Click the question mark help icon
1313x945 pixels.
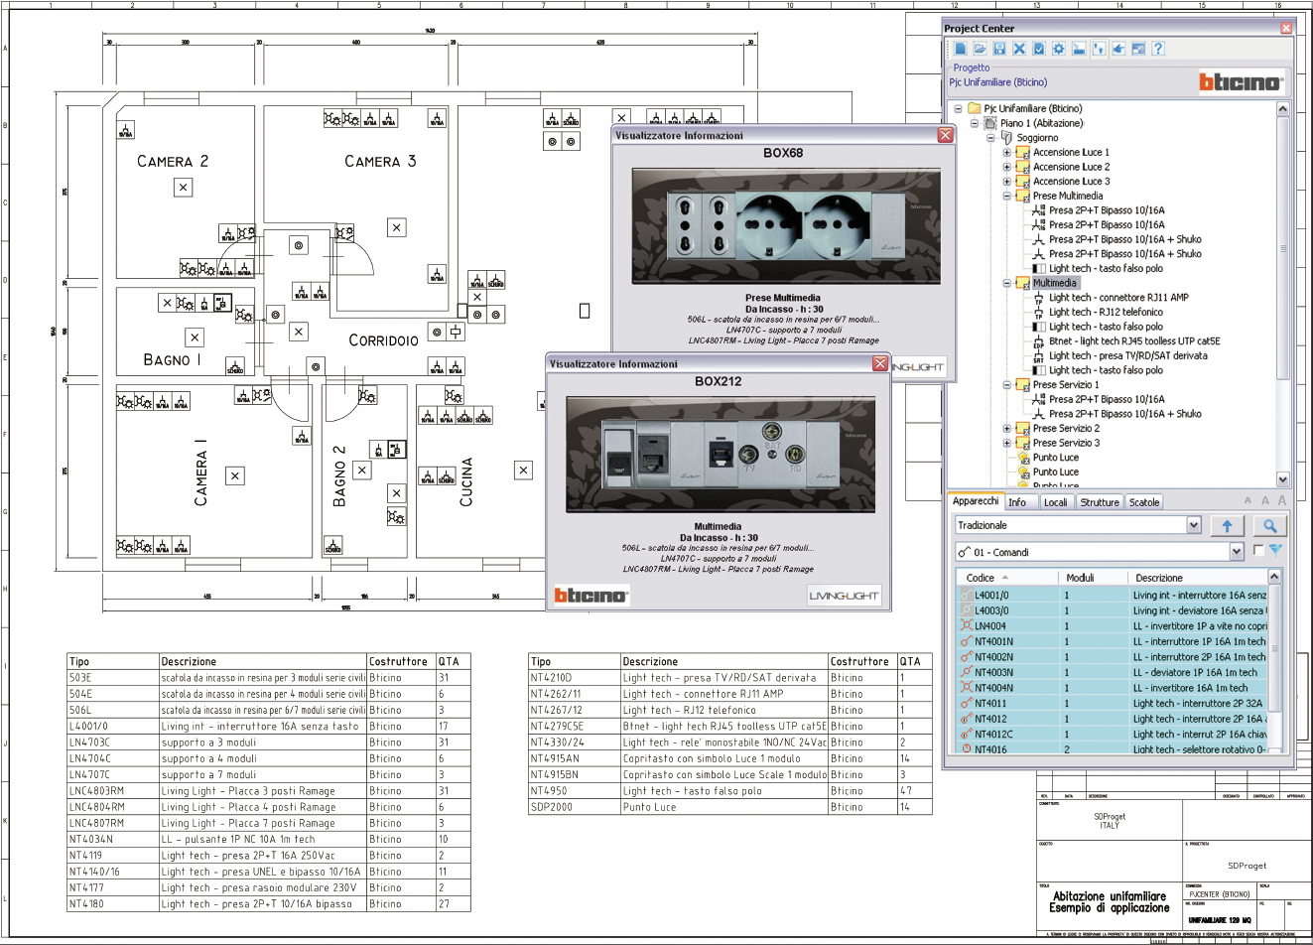pyautogui.click(x=1158, y=49)
